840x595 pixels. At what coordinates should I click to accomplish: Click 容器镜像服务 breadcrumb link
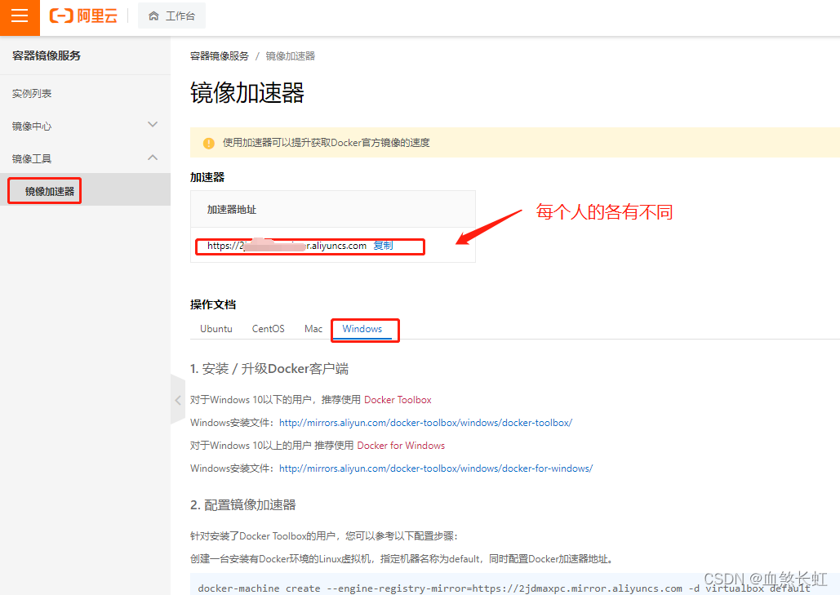point(220,56)
